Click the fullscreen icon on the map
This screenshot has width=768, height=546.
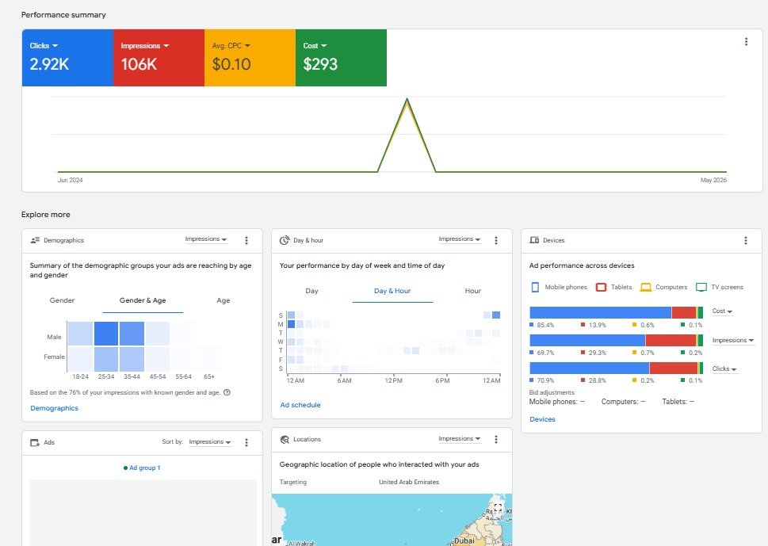(498, 508)
